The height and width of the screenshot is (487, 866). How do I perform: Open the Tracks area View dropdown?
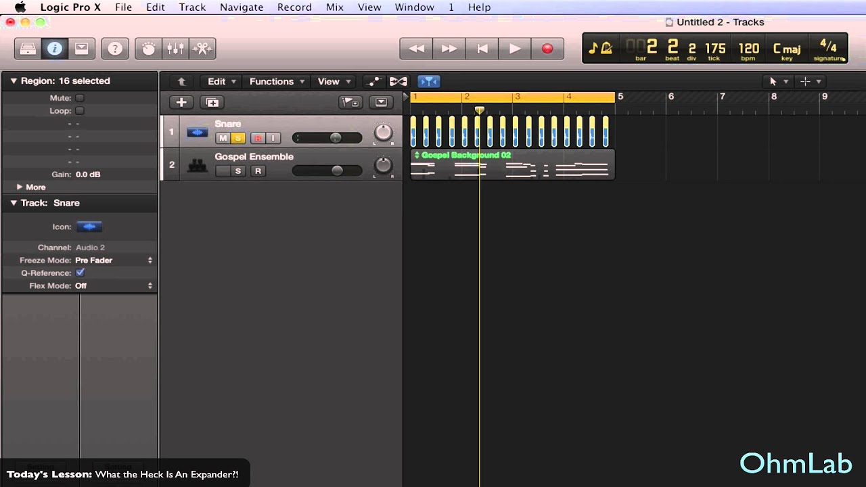334,81
